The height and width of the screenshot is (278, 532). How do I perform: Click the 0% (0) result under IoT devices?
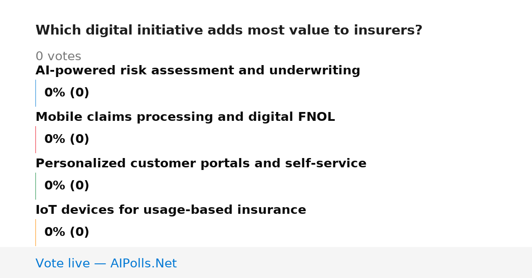pyautogui.click(x=66, y=232)
